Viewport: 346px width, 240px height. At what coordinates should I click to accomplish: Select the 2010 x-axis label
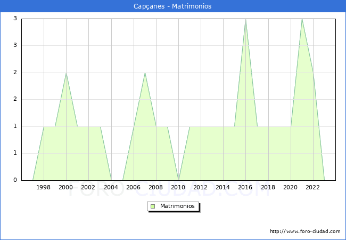pyautogui.click(x=178, y=187)
